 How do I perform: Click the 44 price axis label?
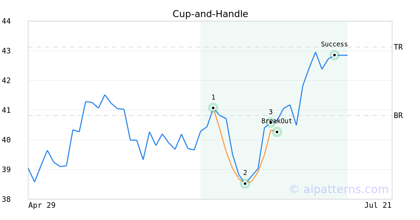[x=6, y=21]
